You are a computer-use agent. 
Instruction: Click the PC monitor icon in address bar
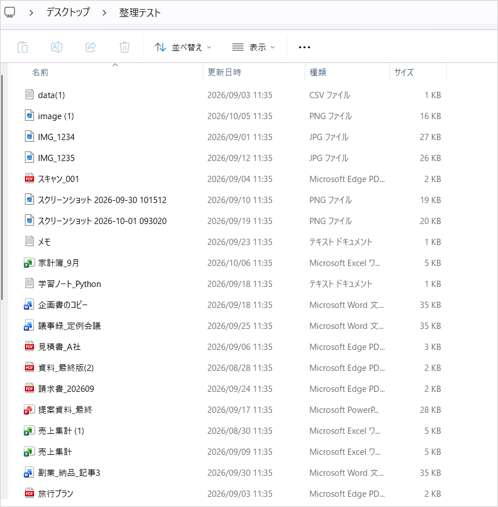point(10,12)
